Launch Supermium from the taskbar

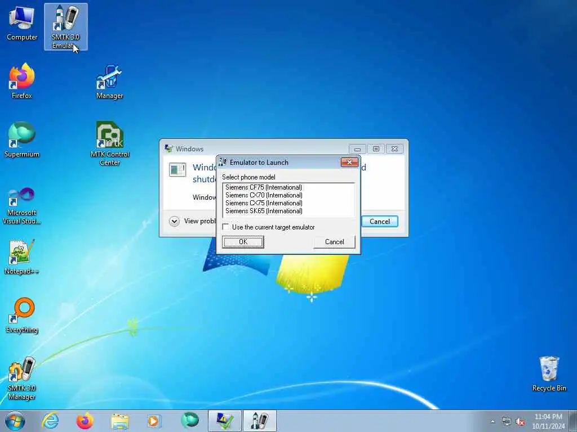[x=190, y=421]
